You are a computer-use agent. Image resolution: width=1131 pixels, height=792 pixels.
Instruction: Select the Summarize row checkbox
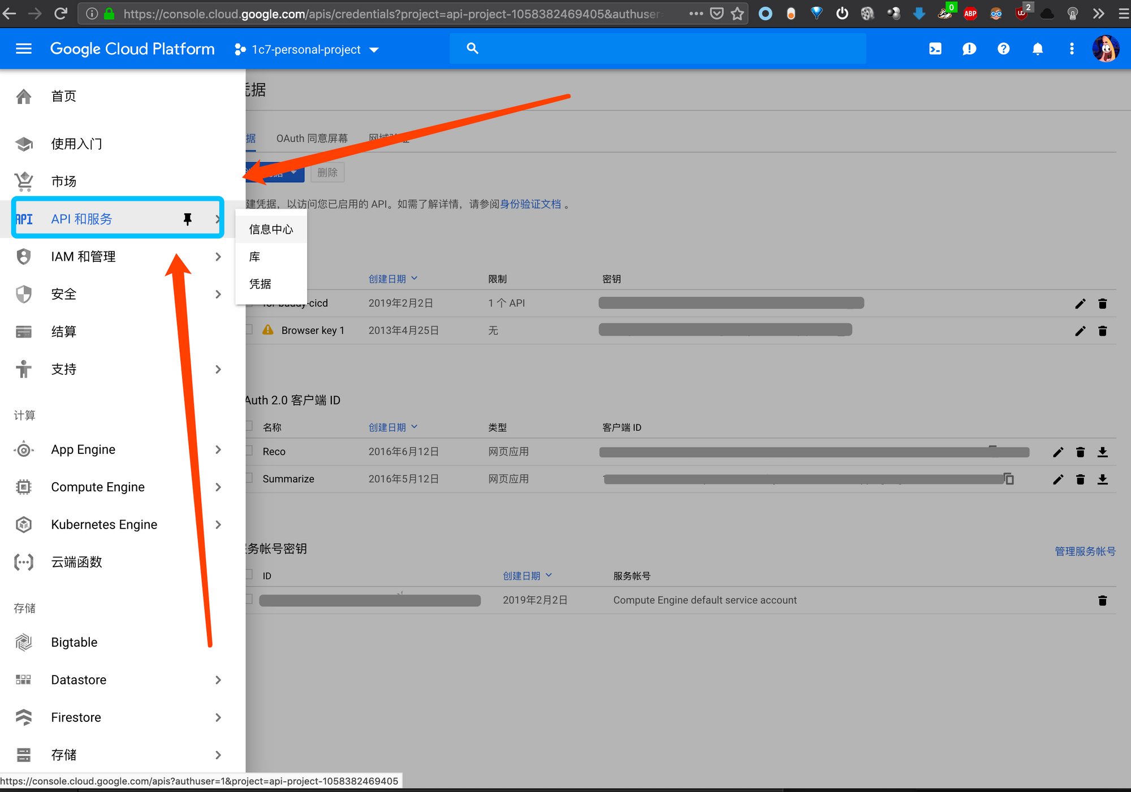click(249, 478)
